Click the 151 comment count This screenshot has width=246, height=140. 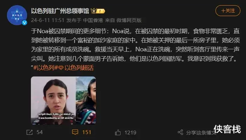87,132
